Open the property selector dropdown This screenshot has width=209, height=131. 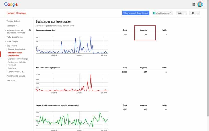point(162,13)
